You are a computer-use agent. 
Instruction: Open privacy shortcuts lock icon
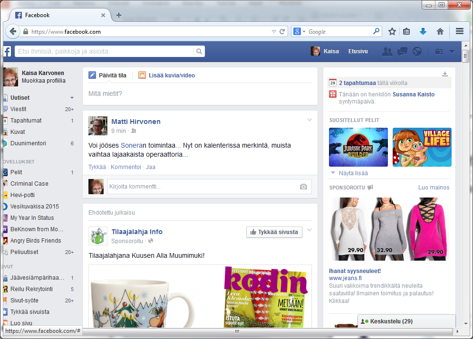(439, 52)
